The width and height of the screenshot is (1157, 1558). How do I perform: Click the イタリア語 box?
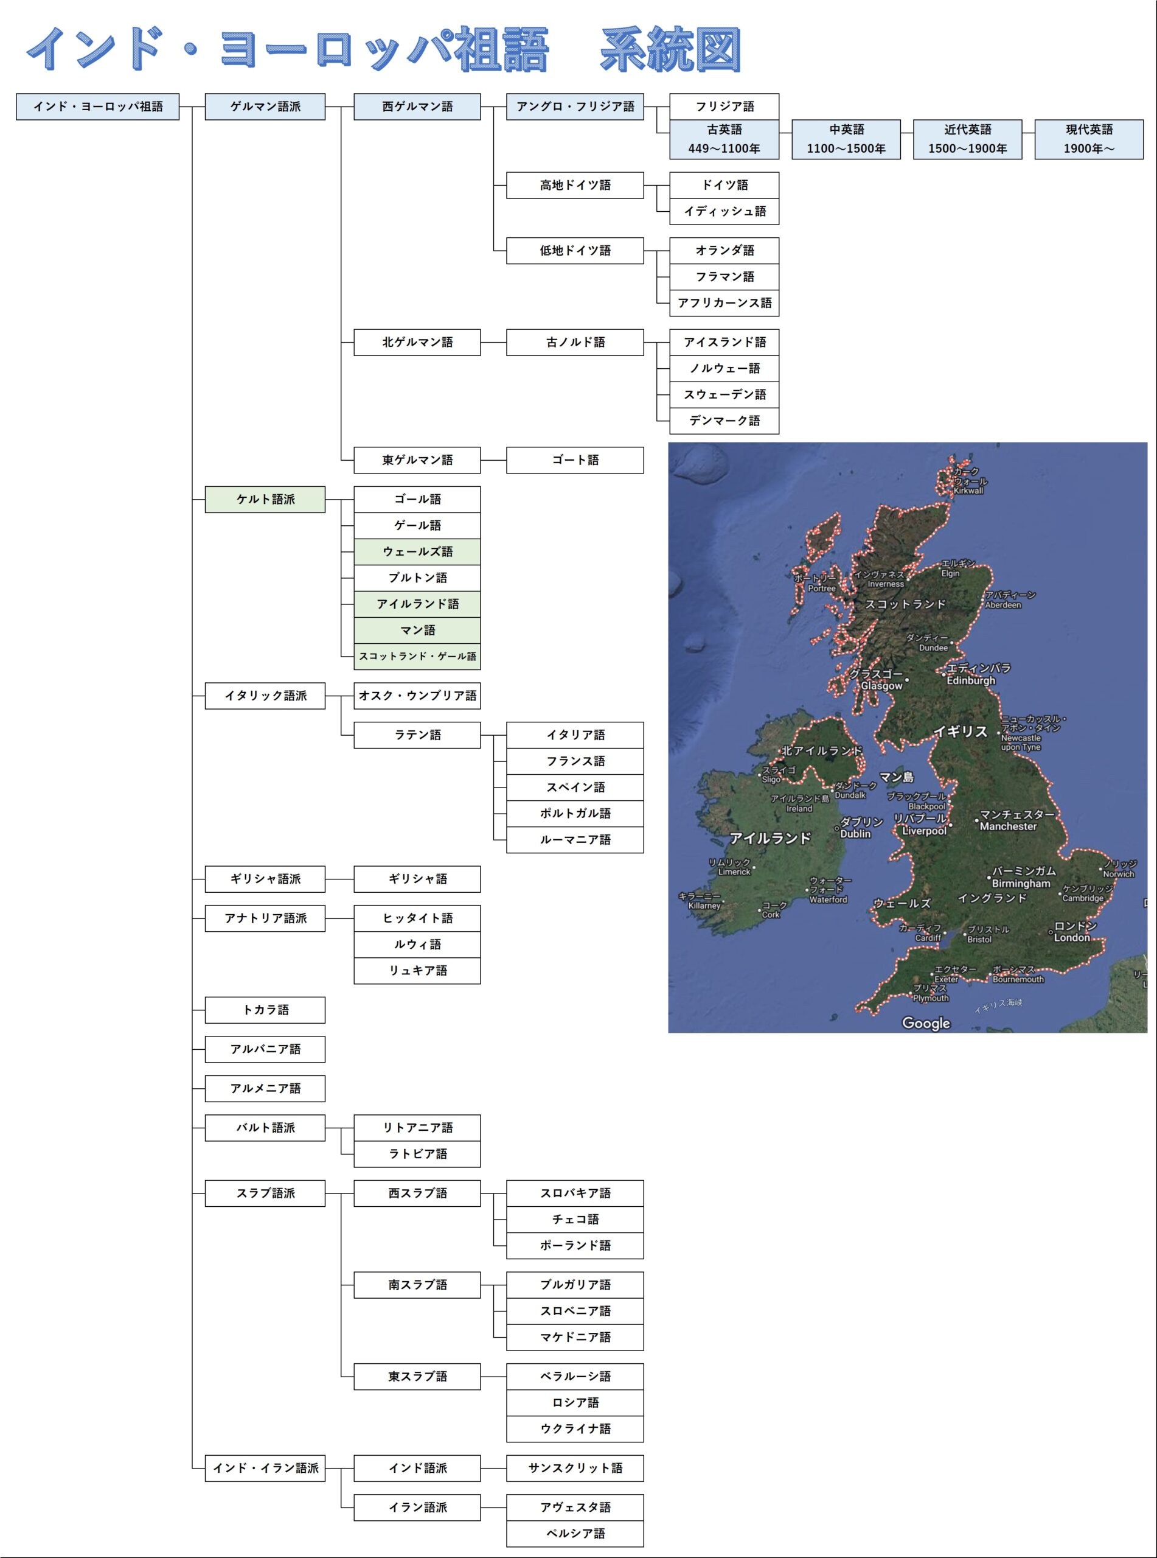[575, 735]
